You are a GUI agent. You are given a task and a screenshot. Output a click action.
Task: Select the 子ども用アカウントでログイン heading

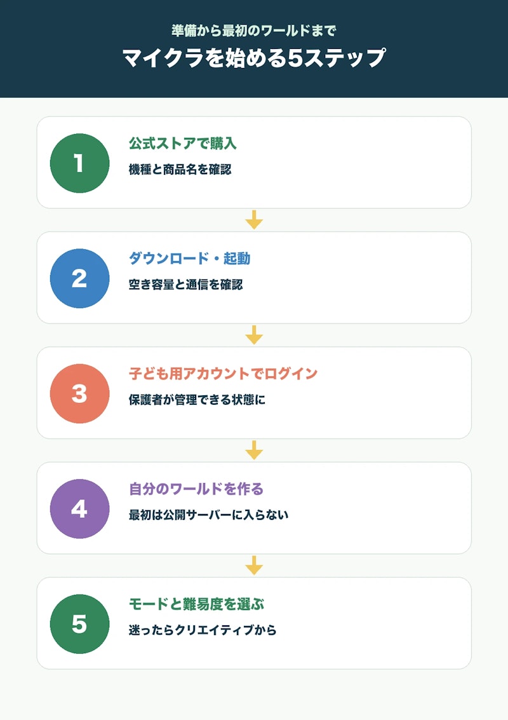click(223, 374)
